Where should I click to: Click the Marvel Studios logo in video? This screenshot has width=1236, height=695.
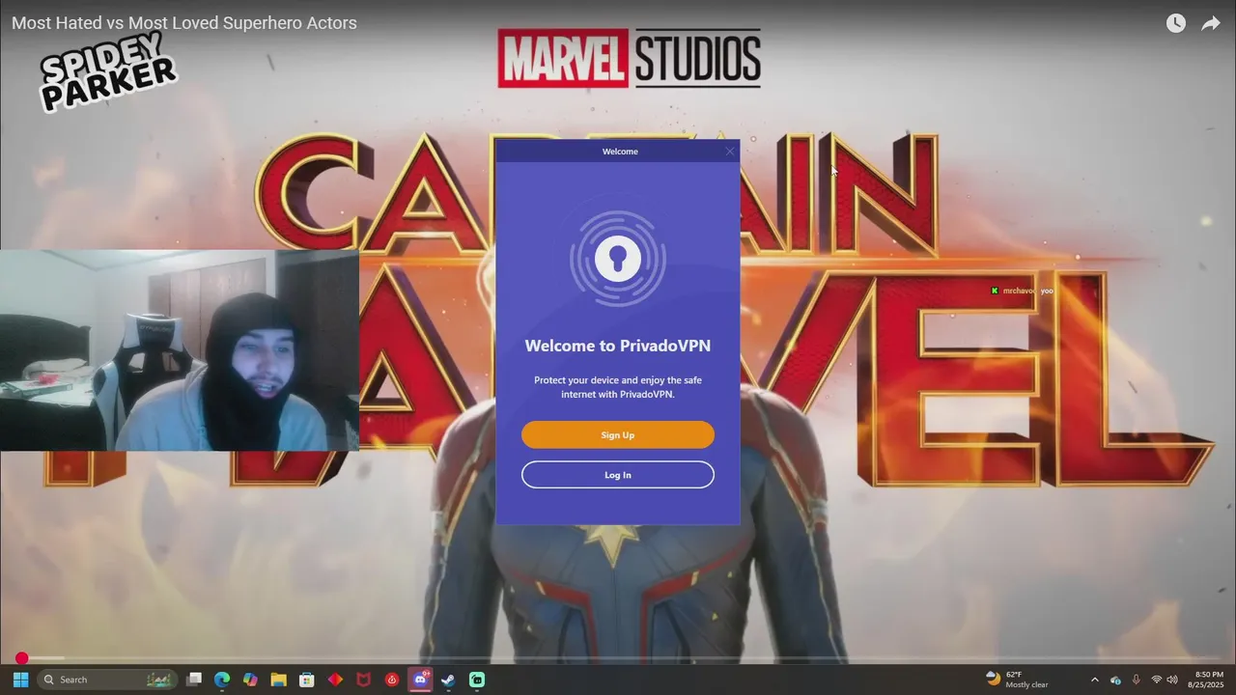630,58
